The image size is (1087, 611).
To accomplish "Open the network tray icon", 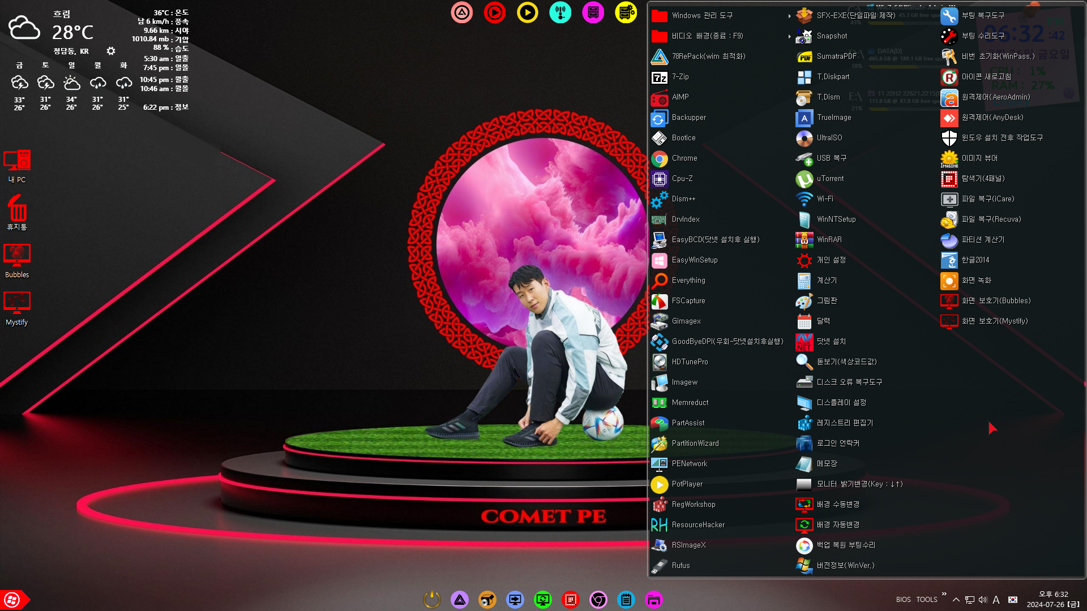I will (970, 600).
